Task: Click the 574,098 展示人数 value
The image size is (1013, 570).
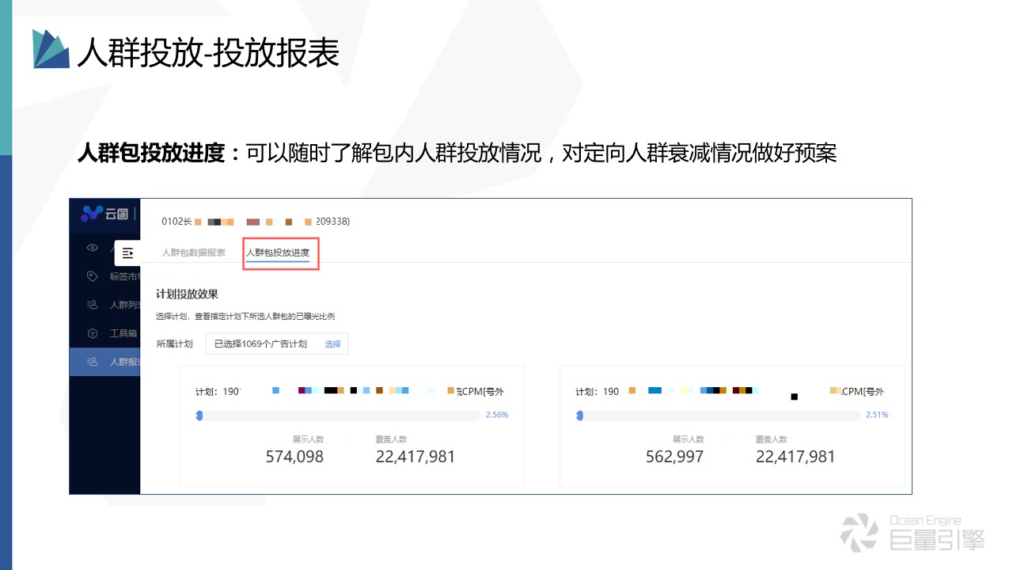Action: click(x=294, y=457)
